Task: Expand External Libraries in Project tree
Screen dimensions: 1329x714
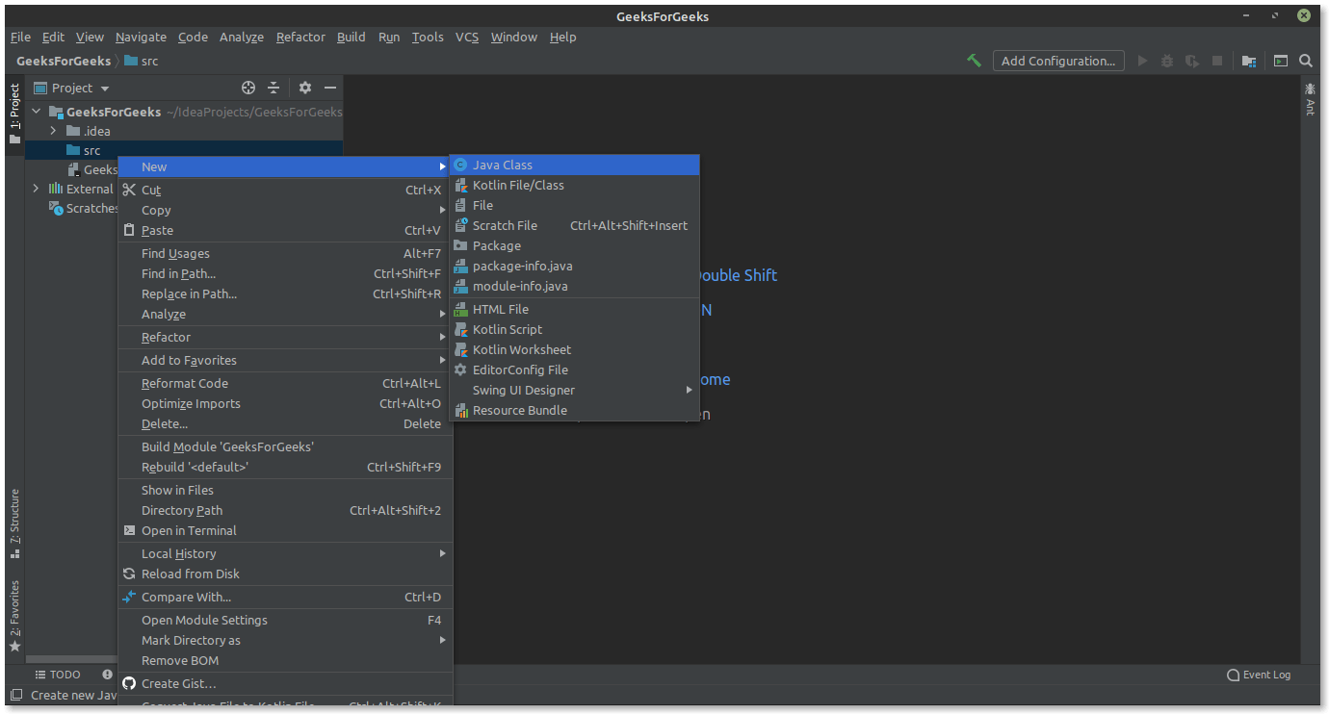Action: click(35, 189)
